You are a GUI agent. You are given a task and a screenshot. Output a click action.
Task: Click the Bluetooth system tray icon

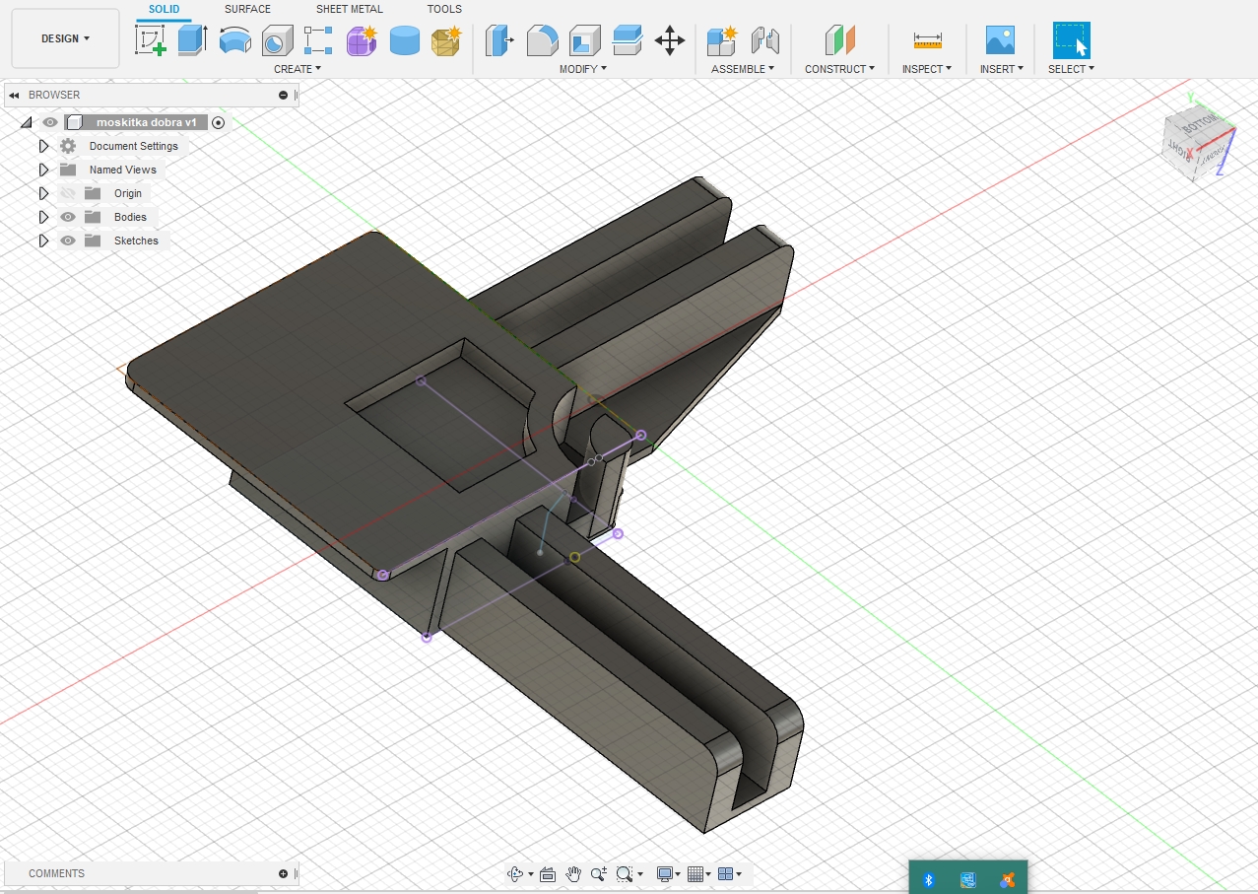(x=928, y=879)
